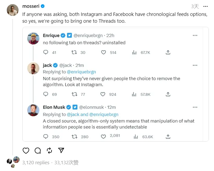Viewport: 214px width, 171px height.
Task: Share mosseri's post with paper plane icon
Action: click(61, 150)
